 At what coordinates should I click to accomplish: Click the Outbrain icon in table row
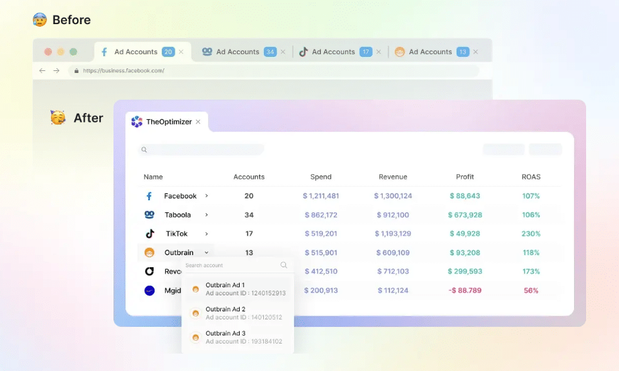click(x=149, y=252)
